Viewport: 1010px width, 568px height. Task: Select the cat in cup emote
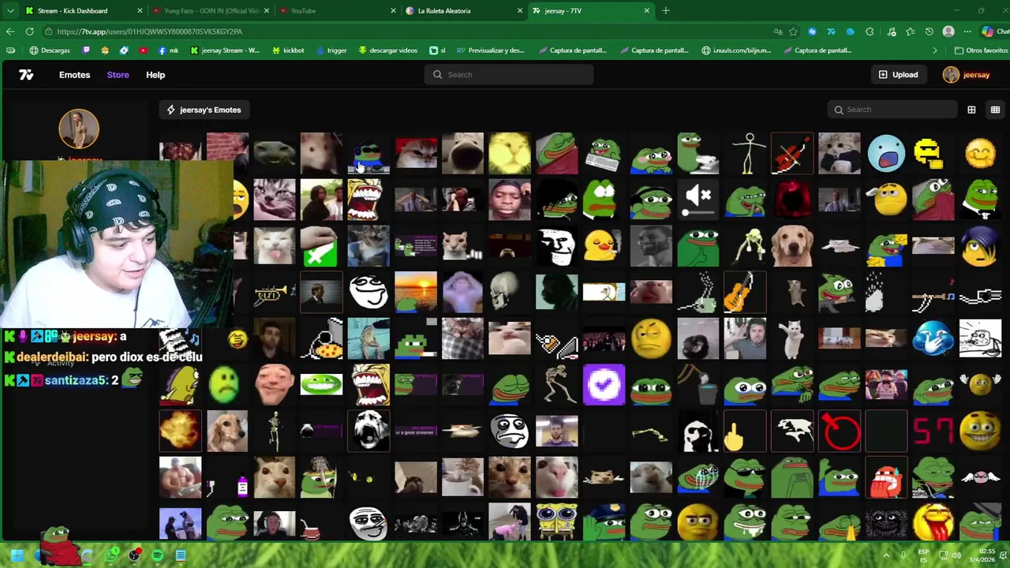pyautogui.click(x=462, y=479)
